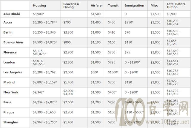Viewport: 191px width, 128px height.
Task: Click the Airfare column header
Action: click(x=96, y=5)
